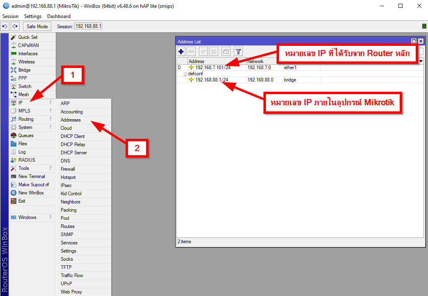The height and width of the screenshot is (296, 428).
Task: Select Accounting in IP submenu
Action: point(84,112)
